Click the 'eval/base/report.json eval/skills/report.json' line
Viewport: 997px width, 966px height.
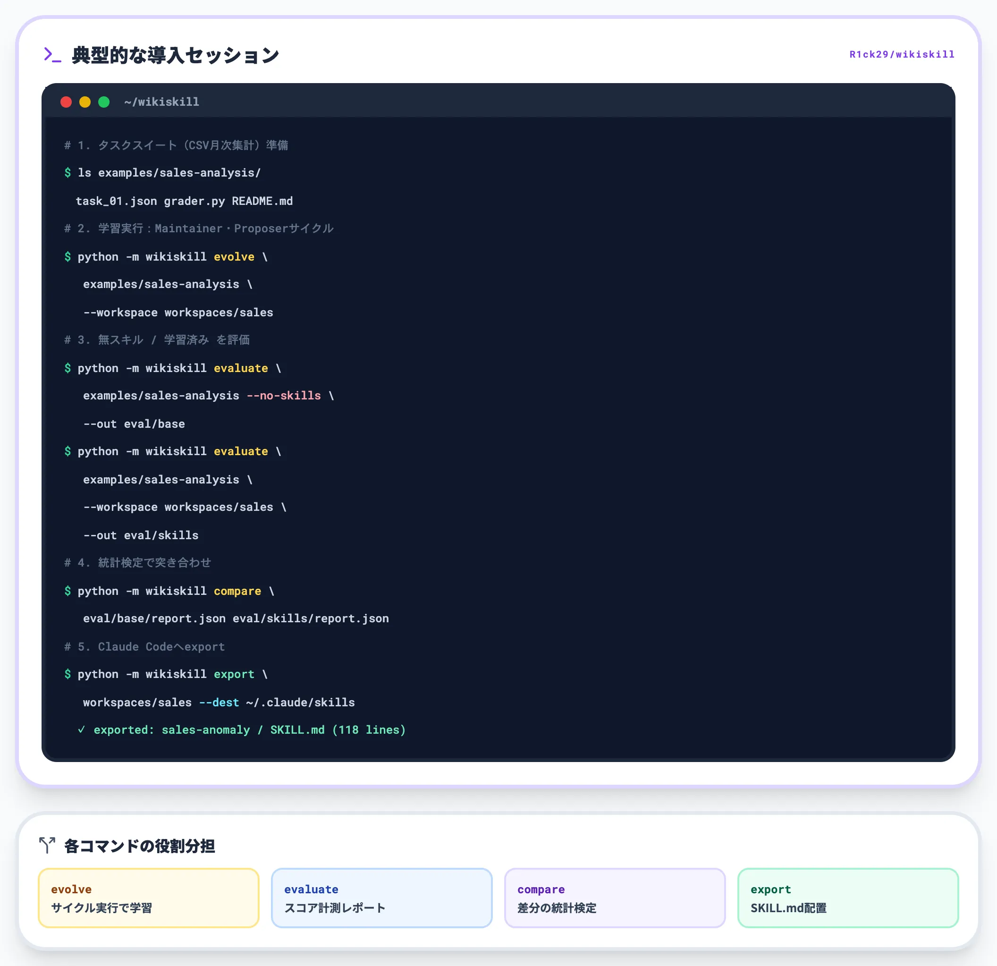pyautogui.click(x=236, y=619)
